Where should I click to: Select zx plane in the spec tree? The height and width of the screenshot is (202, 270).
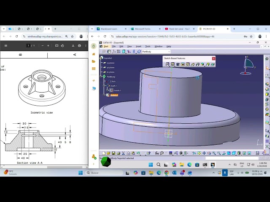click(111, 72)
